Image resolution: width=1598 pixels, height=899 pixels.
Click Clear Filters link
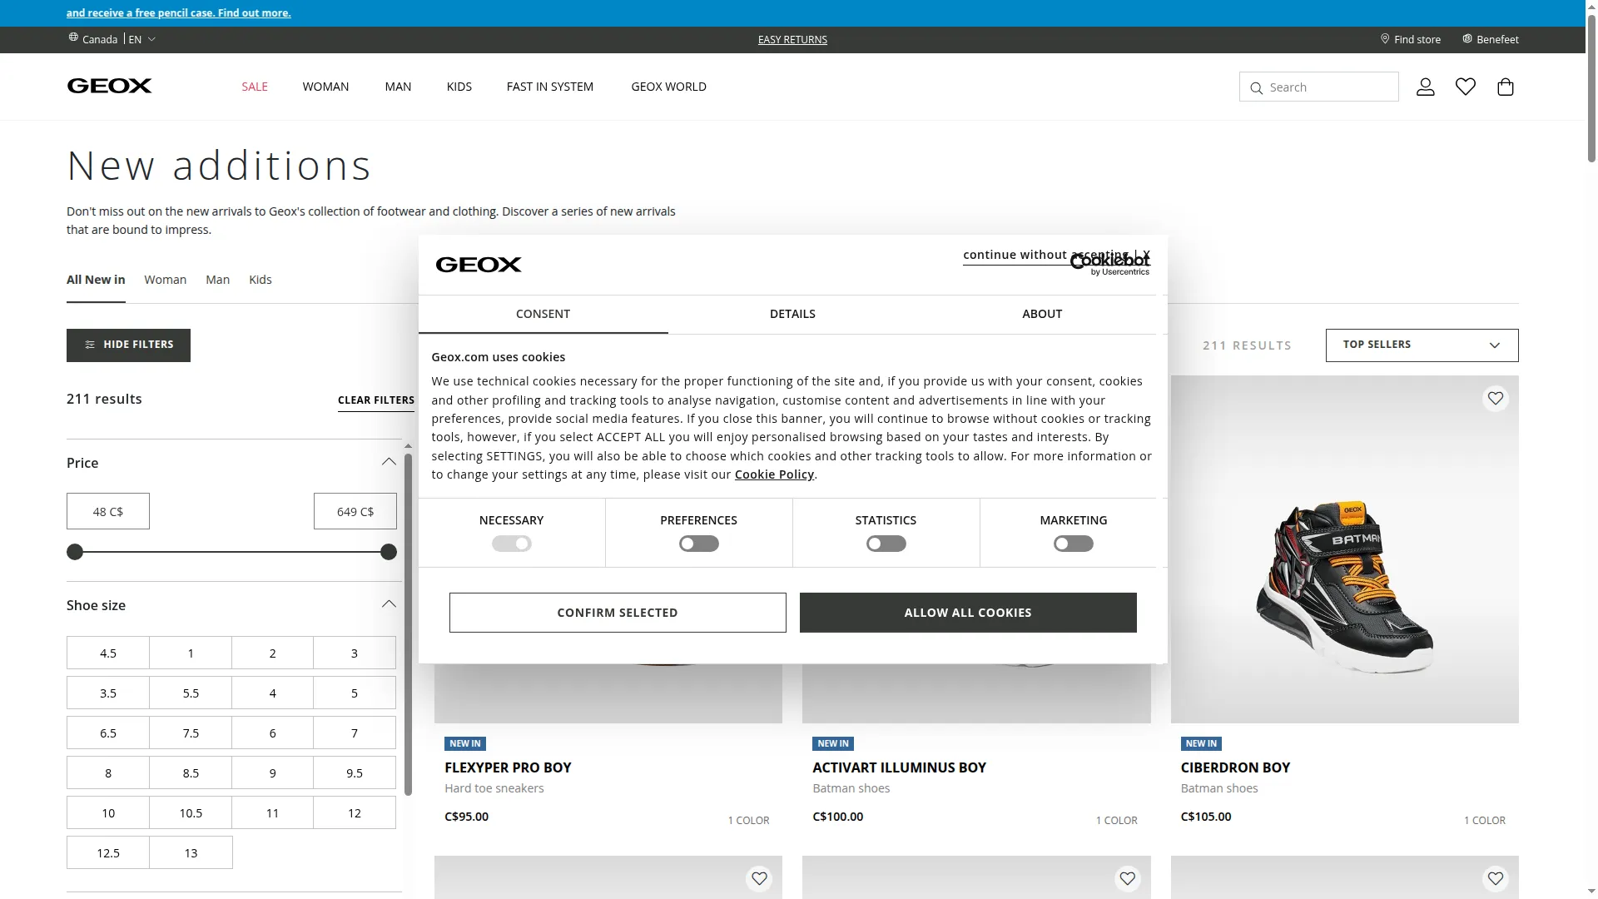pos(376,400)
